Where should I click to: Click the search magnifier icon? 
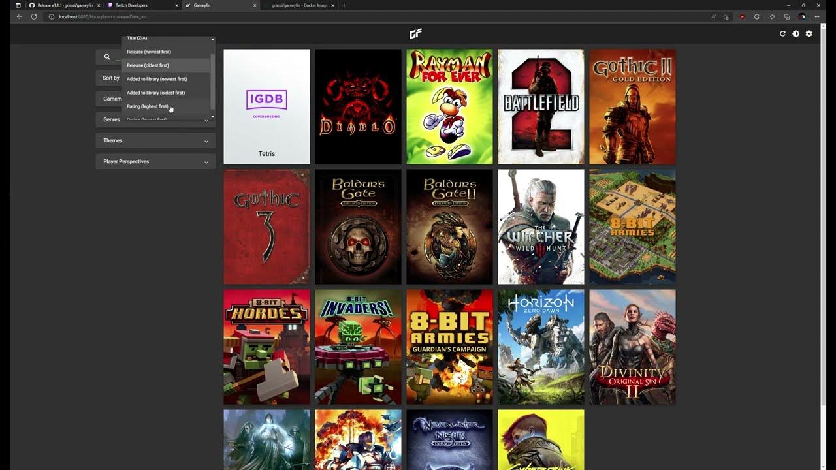(x=107, y=57)
